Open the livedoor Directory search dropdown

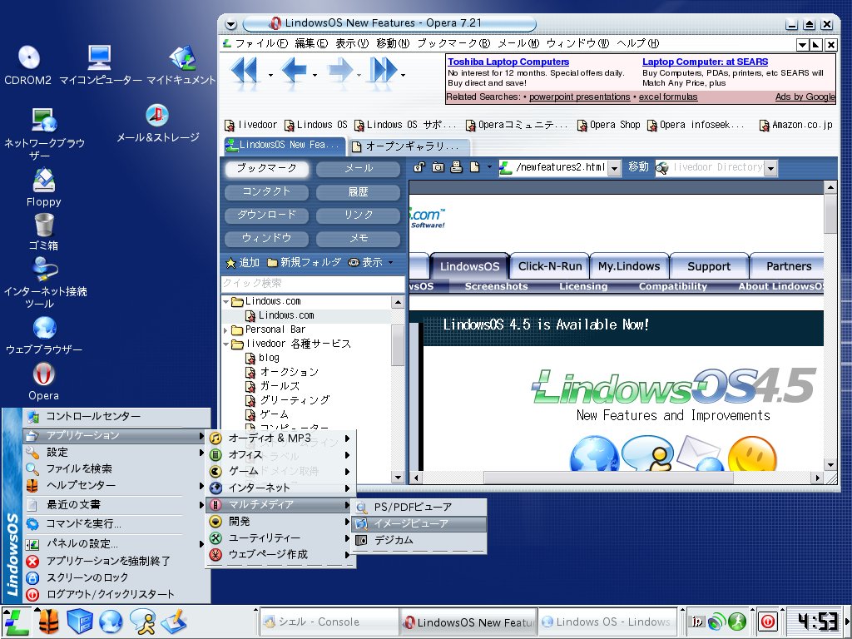(x=770, y=168)
